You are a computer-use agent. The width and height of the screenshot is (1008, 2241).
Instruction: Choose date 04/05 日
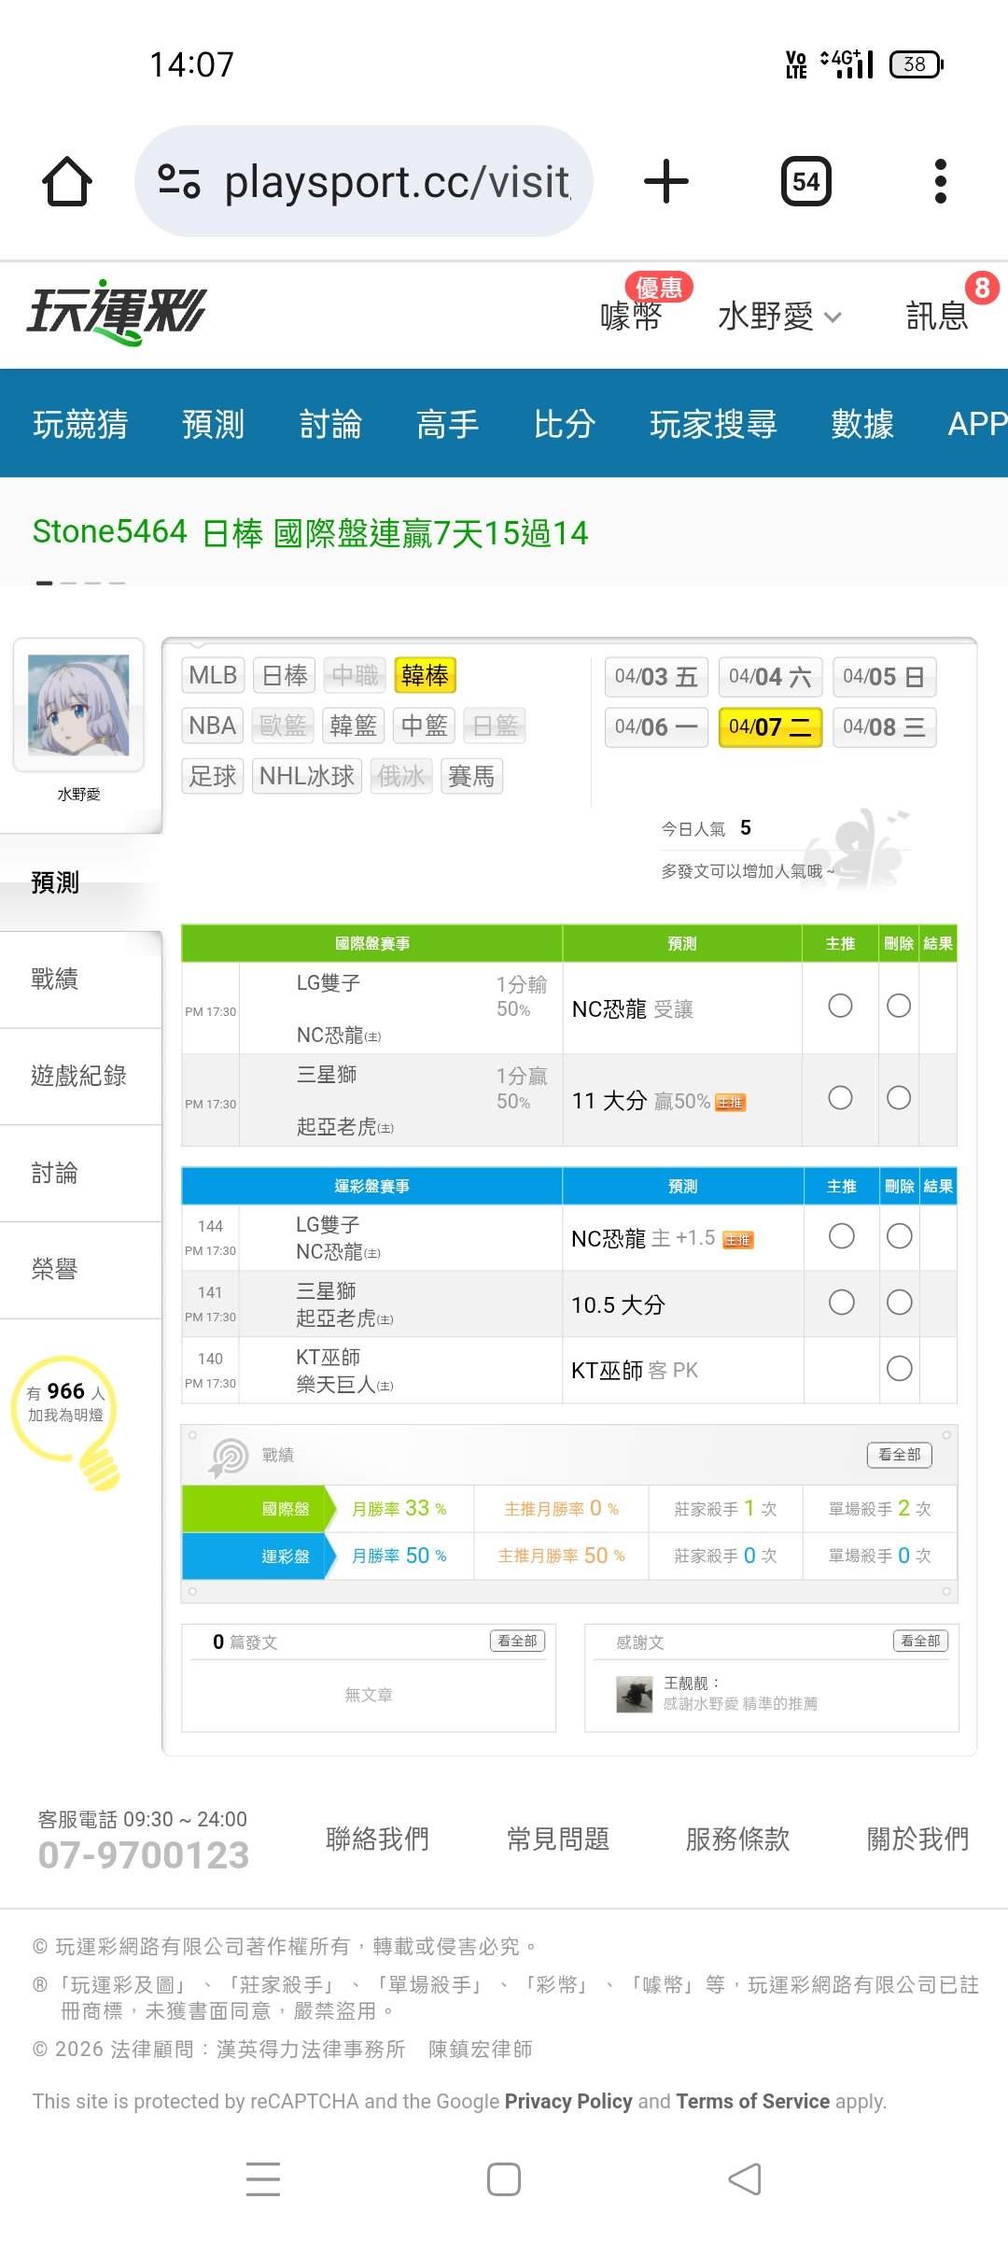click(x=884, y=677)
